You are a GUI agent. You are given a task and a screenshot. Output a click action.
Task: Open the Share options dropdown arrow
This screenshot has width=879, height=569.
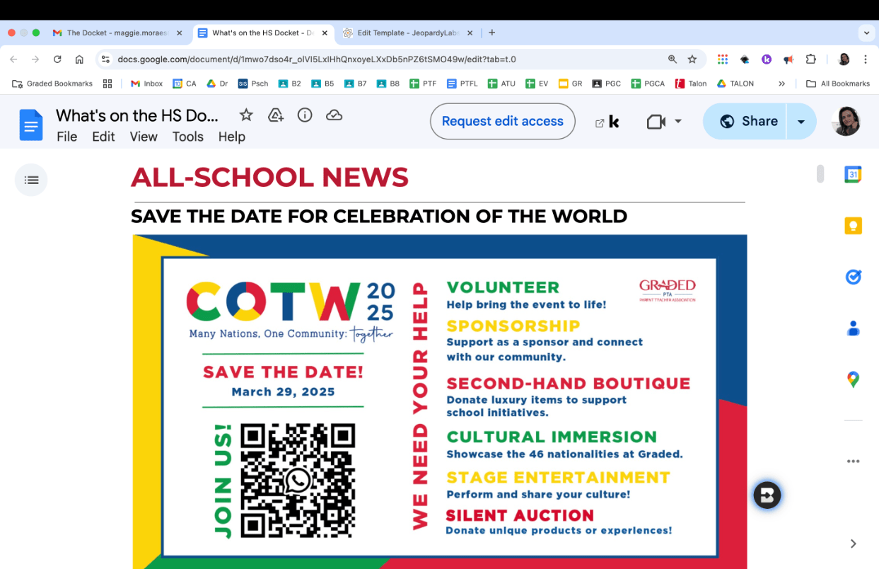coord(801,122)
